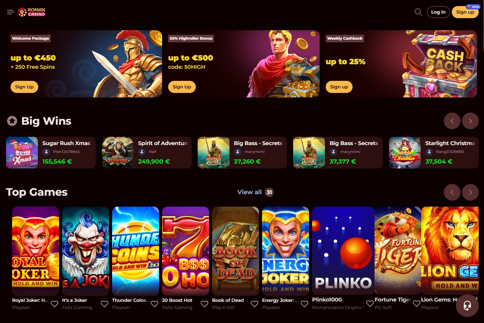Toggle the heart on It's a Joker
This screenshot has width=484, height=323.
pos(105,304)
